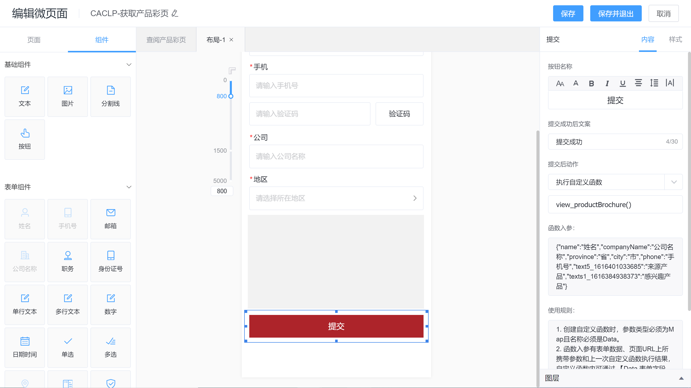The width and height of the screenshot is (691, 388).
Task: Toggle italic formatting for button name
Action: (x=607, y=83)
